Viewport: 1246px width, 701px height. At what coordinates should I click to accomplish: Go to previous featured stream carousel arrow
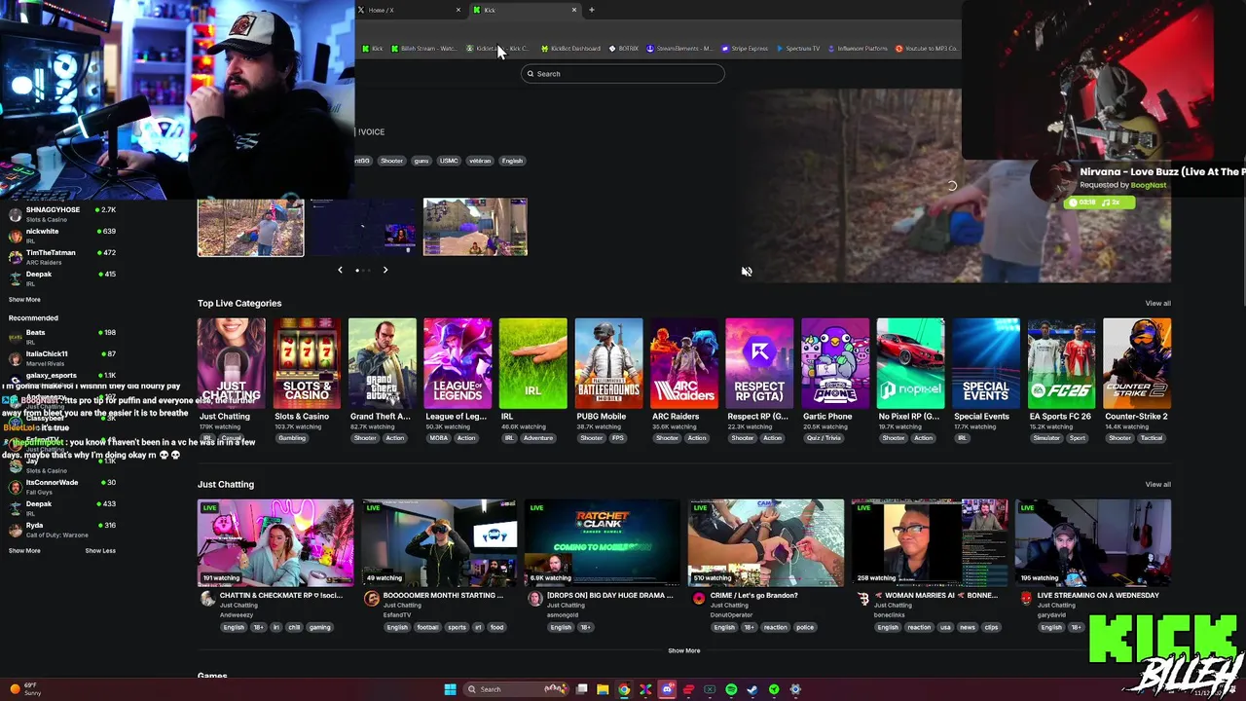340,270
